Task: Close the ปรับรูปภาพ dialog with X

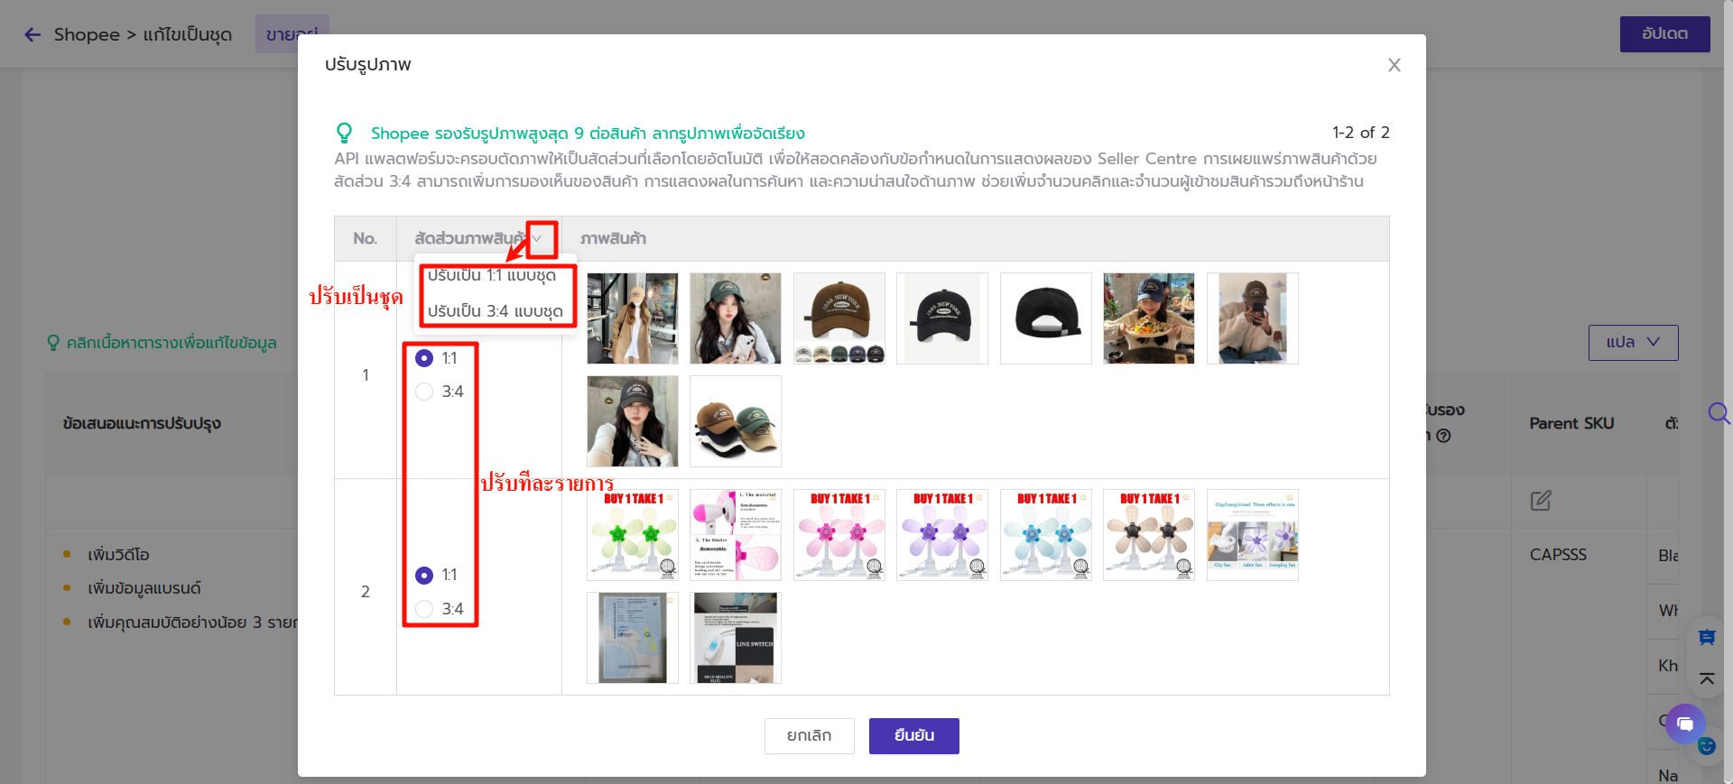Action: click(x=1394, y=65)
